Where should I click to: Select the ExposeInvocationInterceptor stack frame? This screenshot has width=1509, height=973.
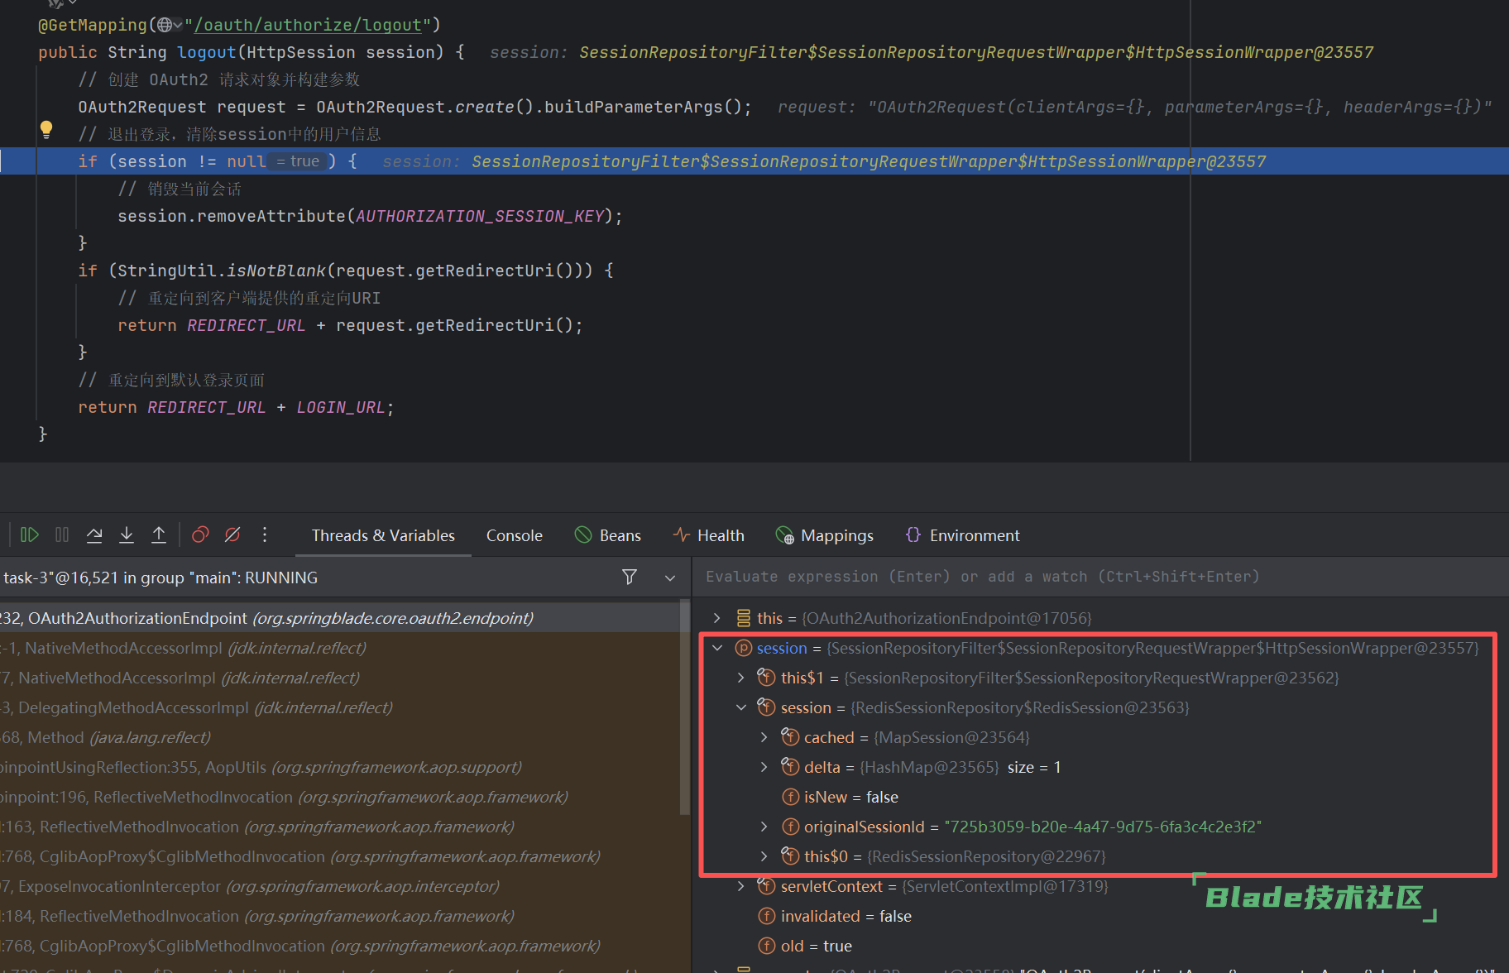coord(339,886)
